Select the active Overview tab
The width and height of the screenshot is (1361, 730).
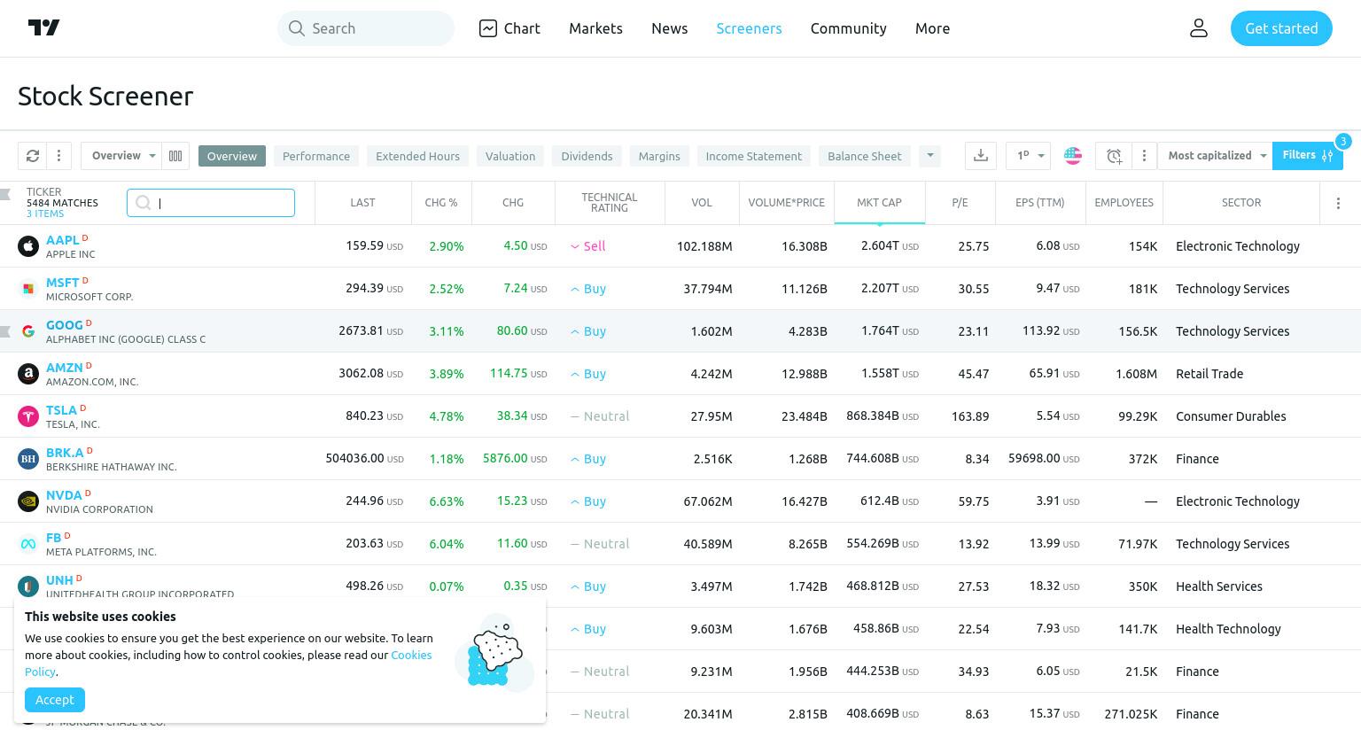[232, 156]
